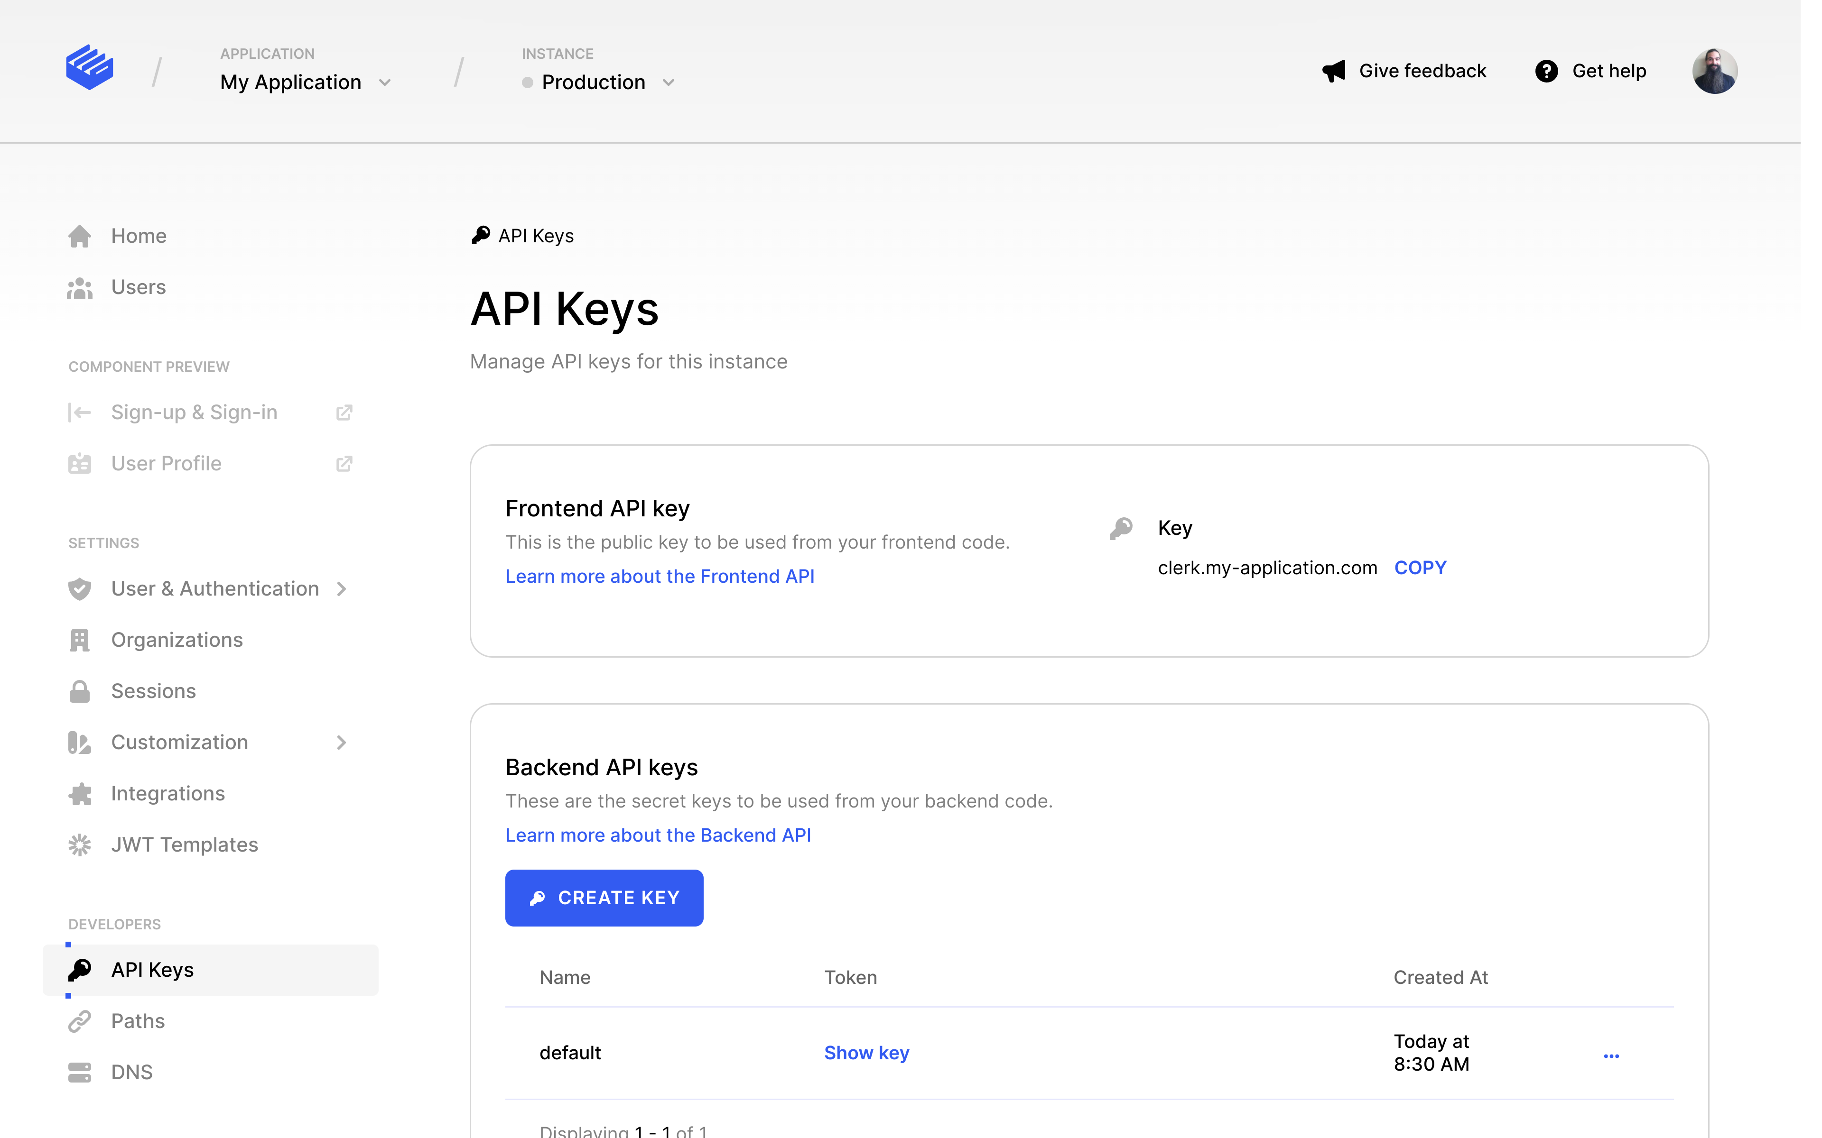The height and width of the screenshot is (1138, 1822).
Task: Go to Home in sidebar
Action: 139,236
